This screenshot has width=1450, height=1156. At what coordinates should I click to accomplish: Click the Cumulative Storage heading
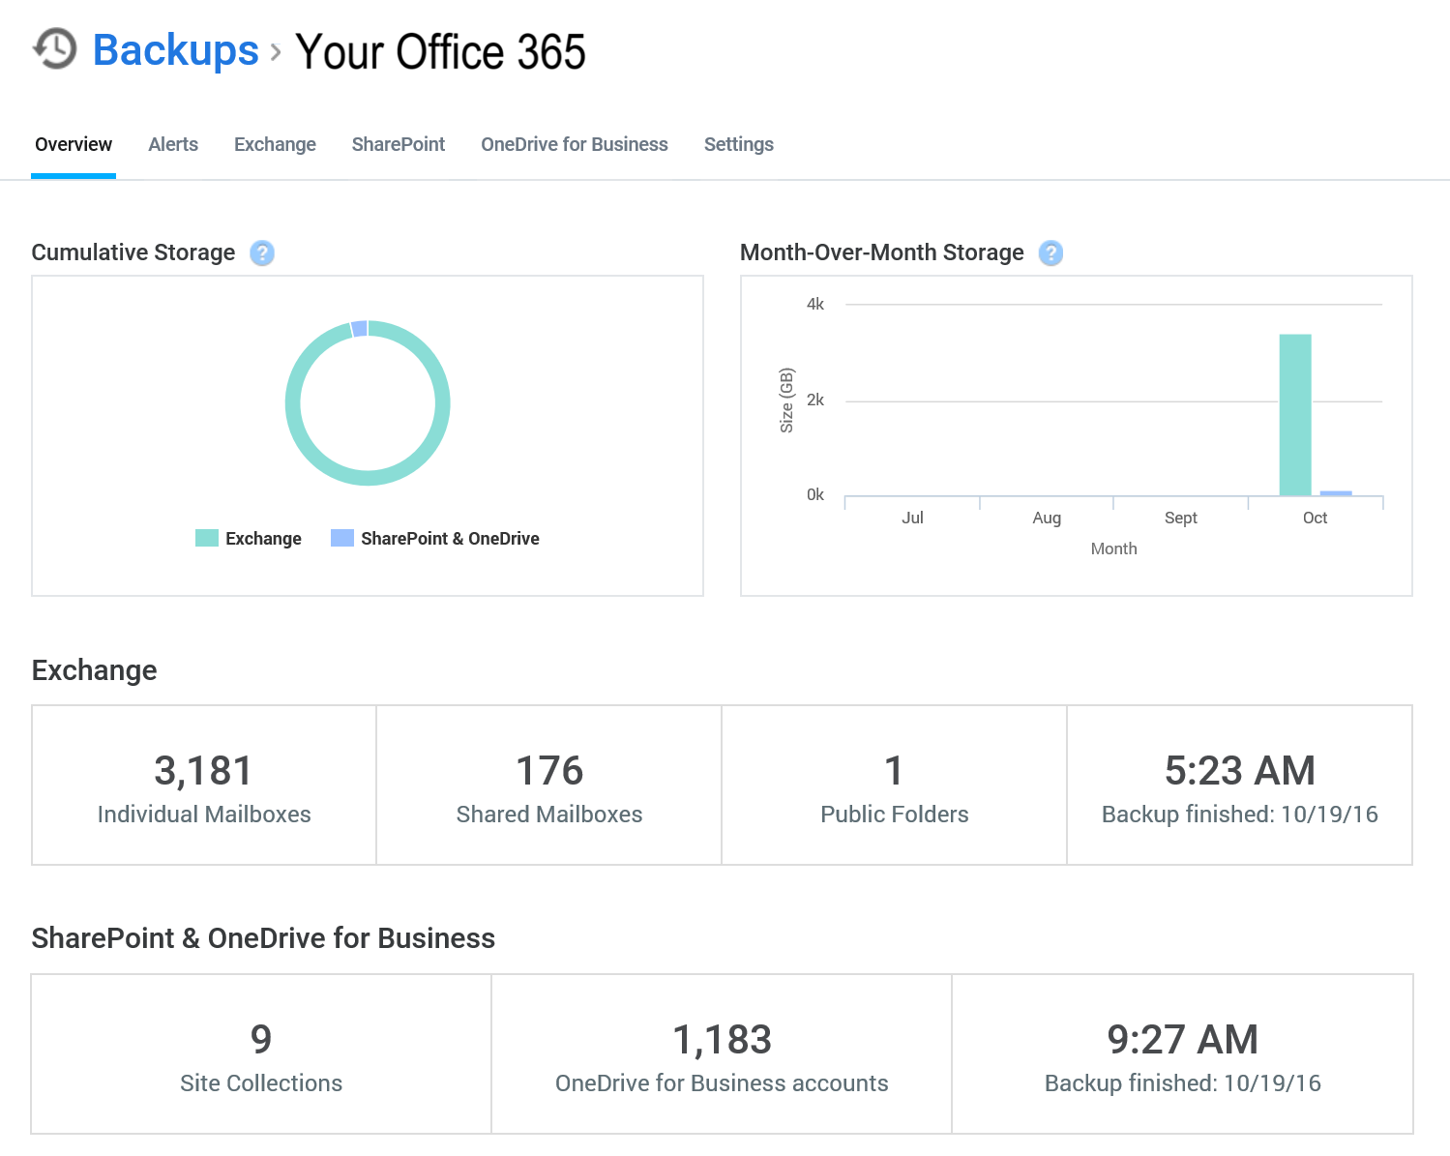pos(133,252)
